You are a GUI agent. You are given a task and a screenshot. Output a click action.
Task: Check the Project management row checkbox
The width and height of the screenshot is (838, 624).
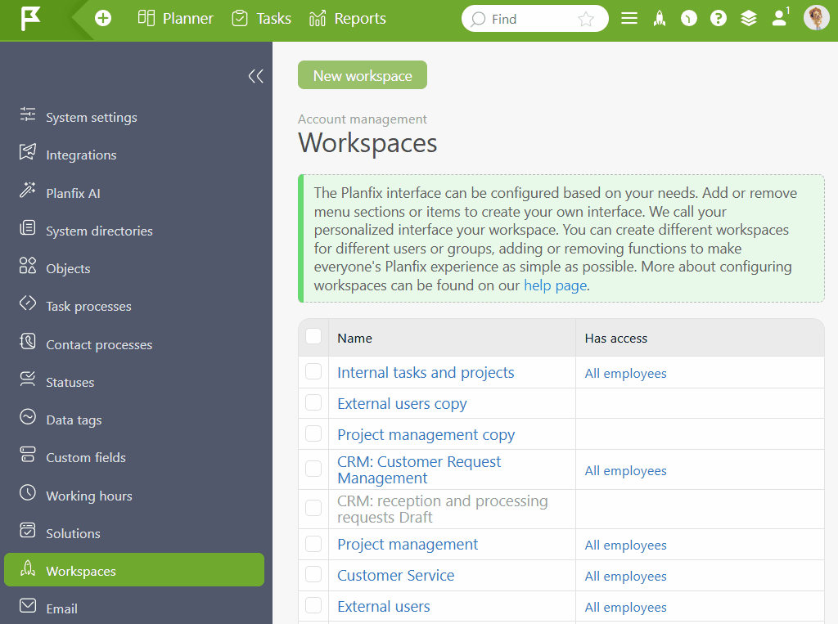(313, 544)
